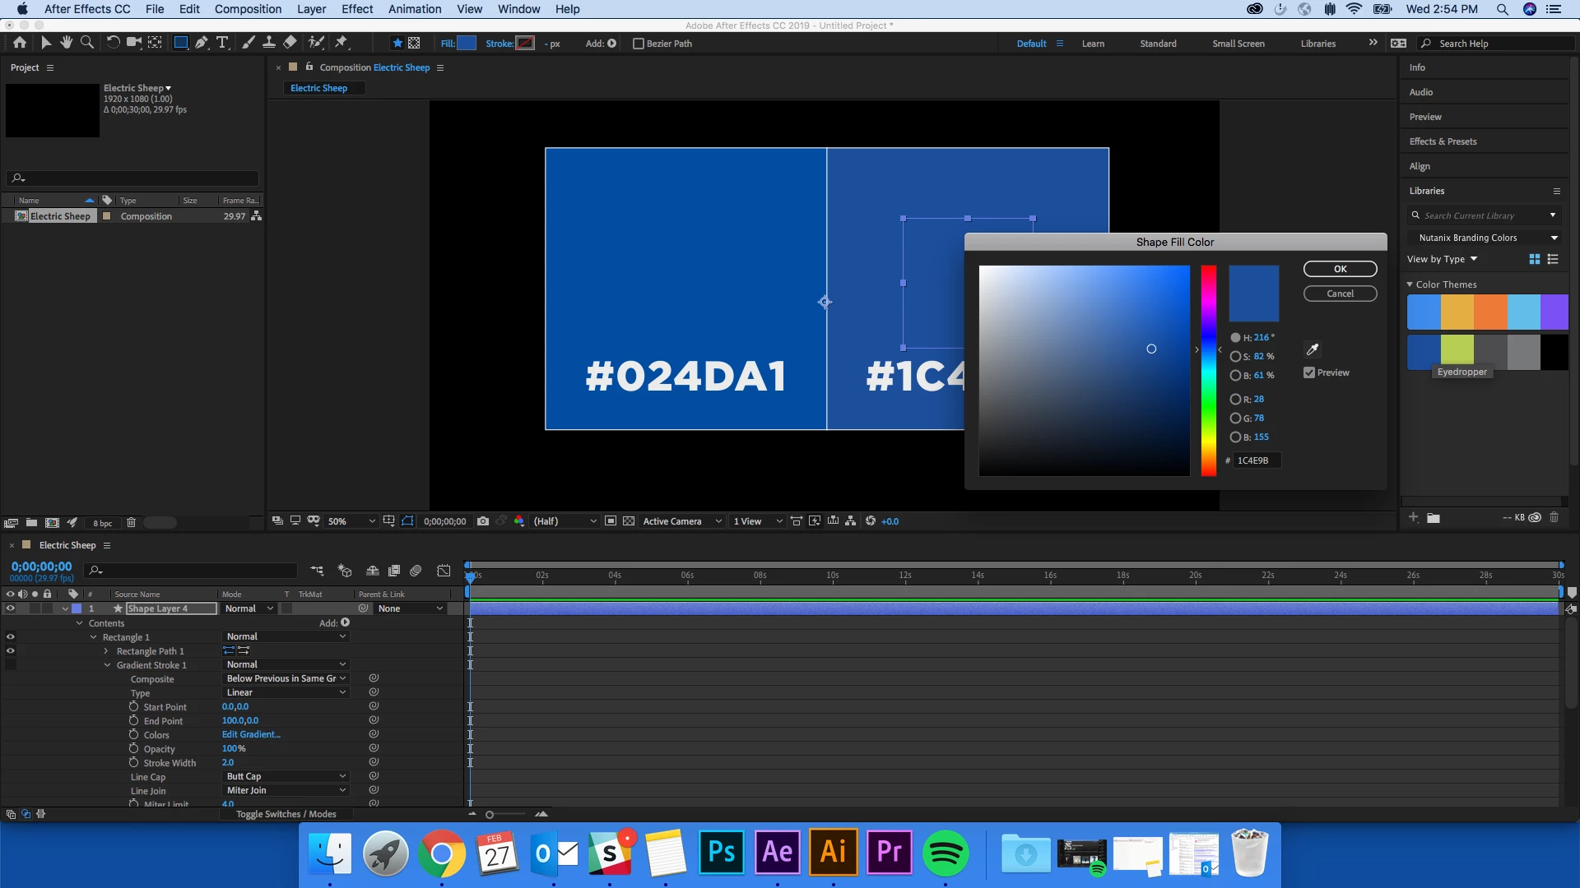Select the Saturation radio button
This screenshot has width=1580, height=888.
(1235, 357)
